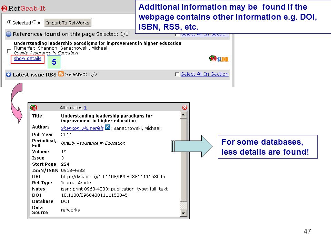Open the Shannon, Flumerfelt author link

coord(82,128)
